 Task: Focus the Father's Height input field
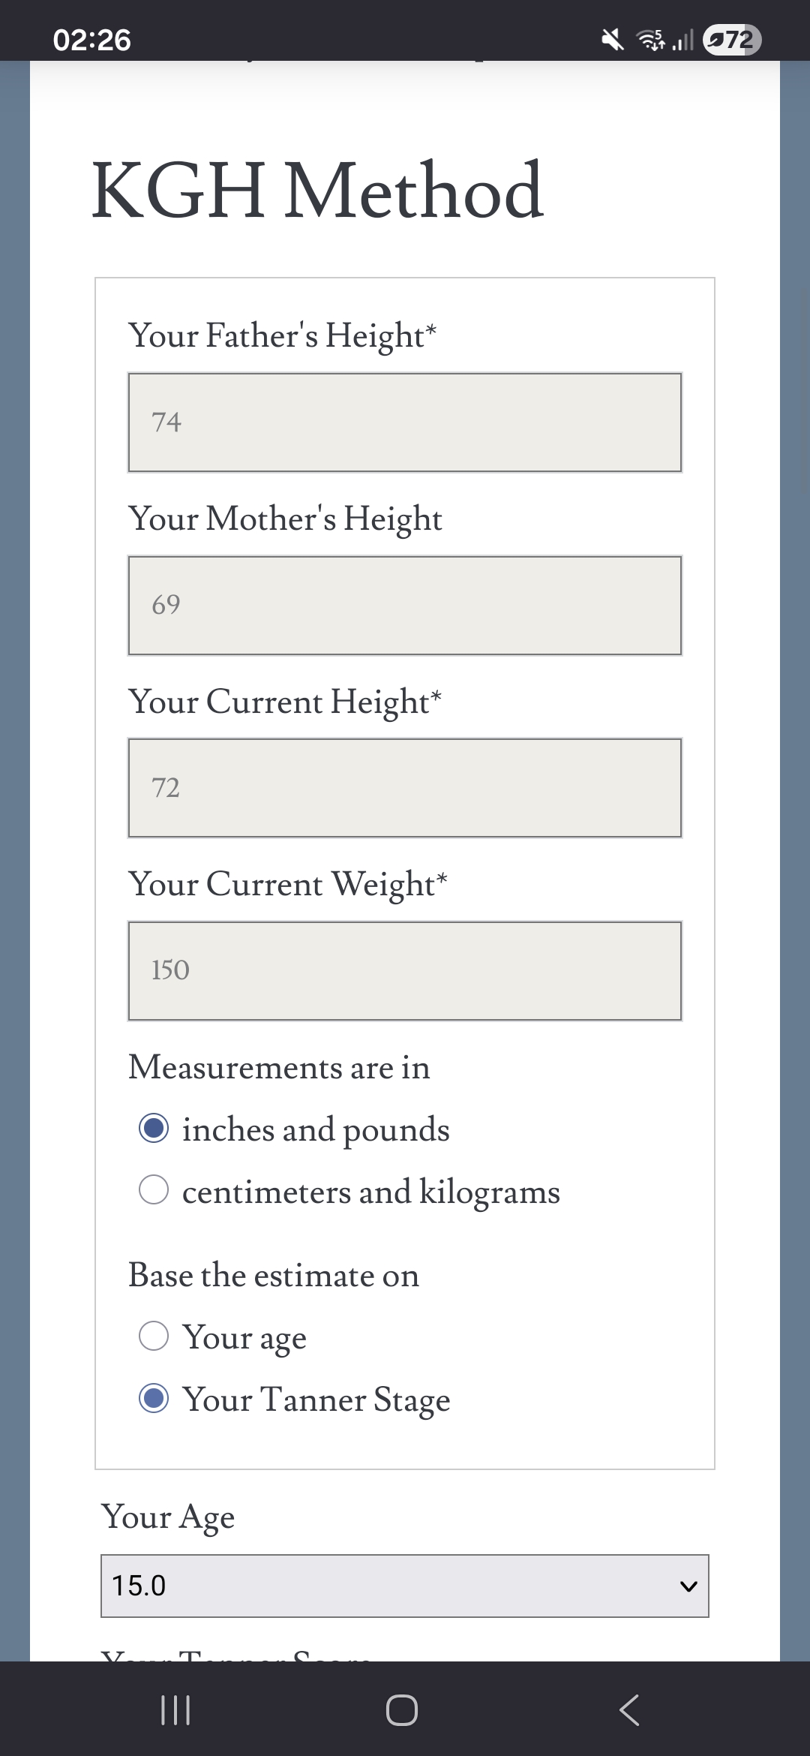(405, 422)
